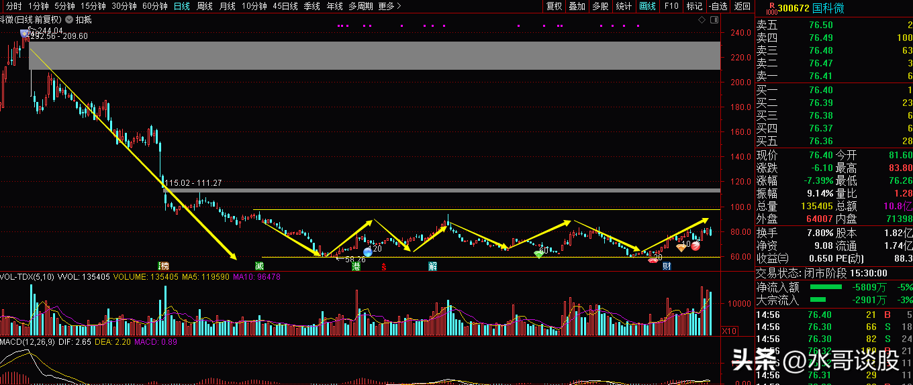Open the 扣抵 dropdown arrow near title

click(x=70, y=19)
